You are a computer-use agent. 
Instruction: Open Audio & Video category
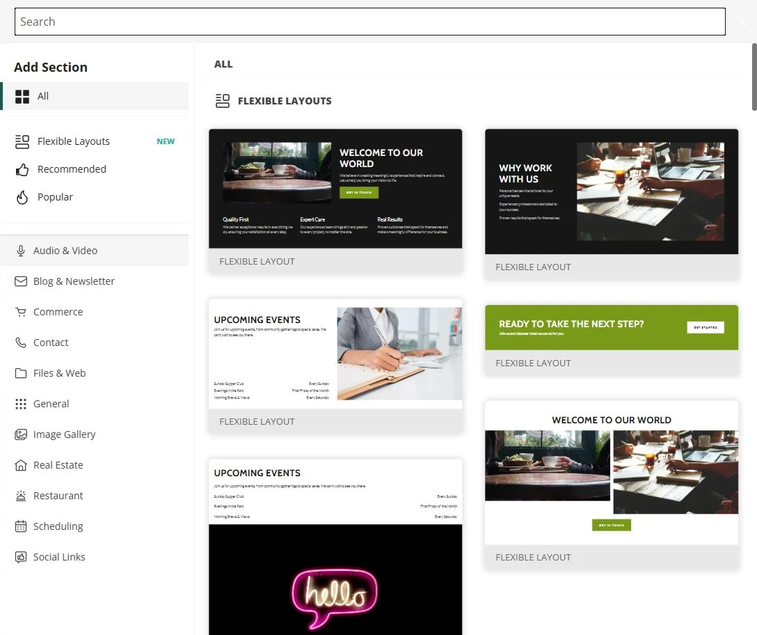(x=95, y=251)
